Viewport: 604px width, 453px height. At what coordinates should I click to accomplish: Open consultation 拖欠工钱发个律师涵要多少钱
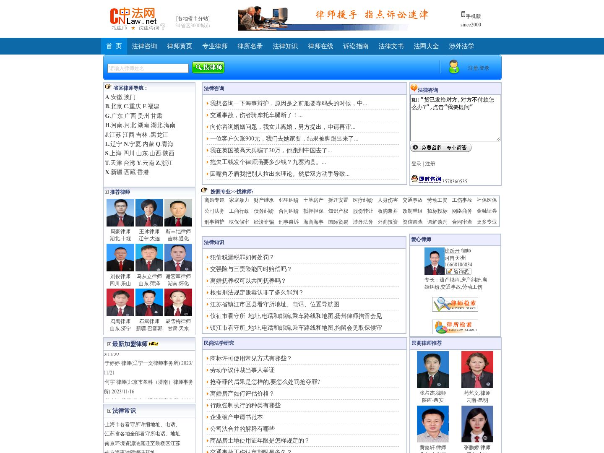pyautogui.click(x=268, y=162)
